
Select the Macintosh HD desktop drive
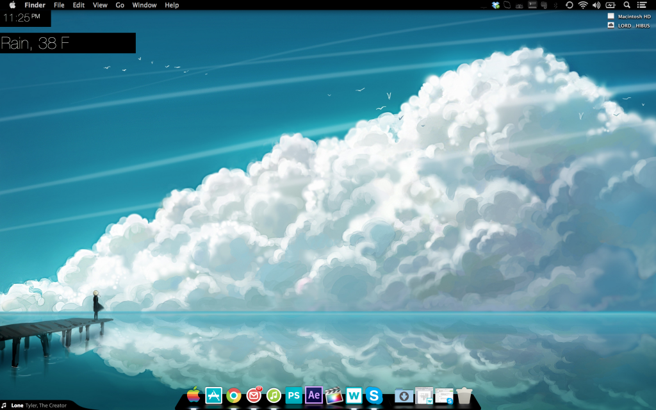[629, 16]
